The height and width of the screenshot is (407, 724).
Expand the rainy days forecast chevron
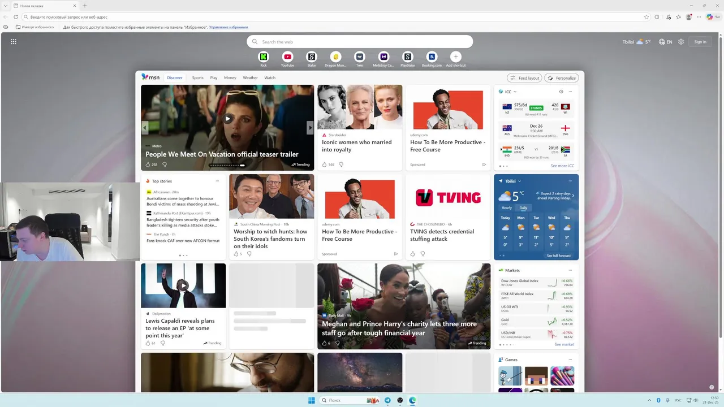coord(573,196)
